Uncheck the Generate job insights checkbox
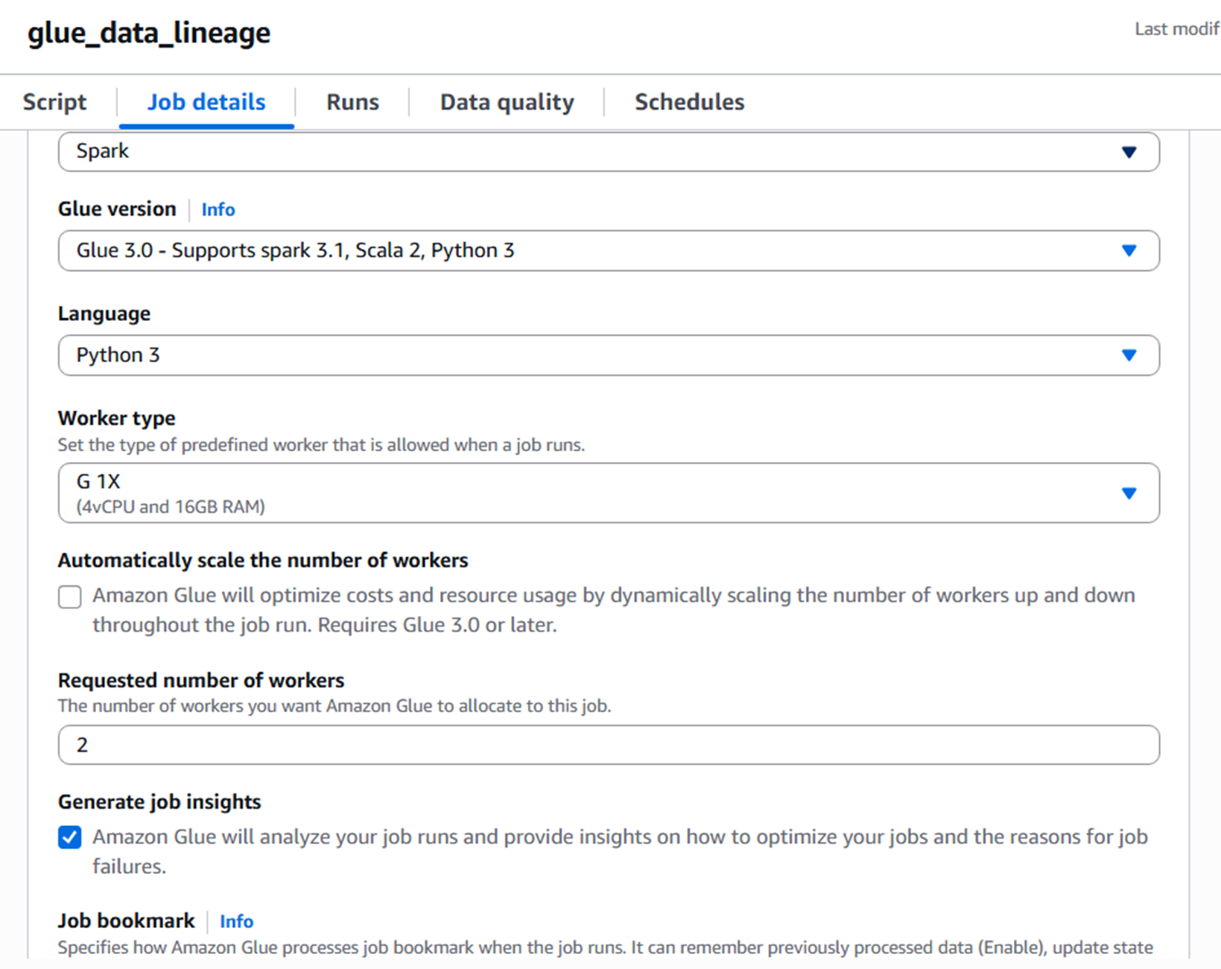This screenshot has width=1221, height=969. (70, 837)
